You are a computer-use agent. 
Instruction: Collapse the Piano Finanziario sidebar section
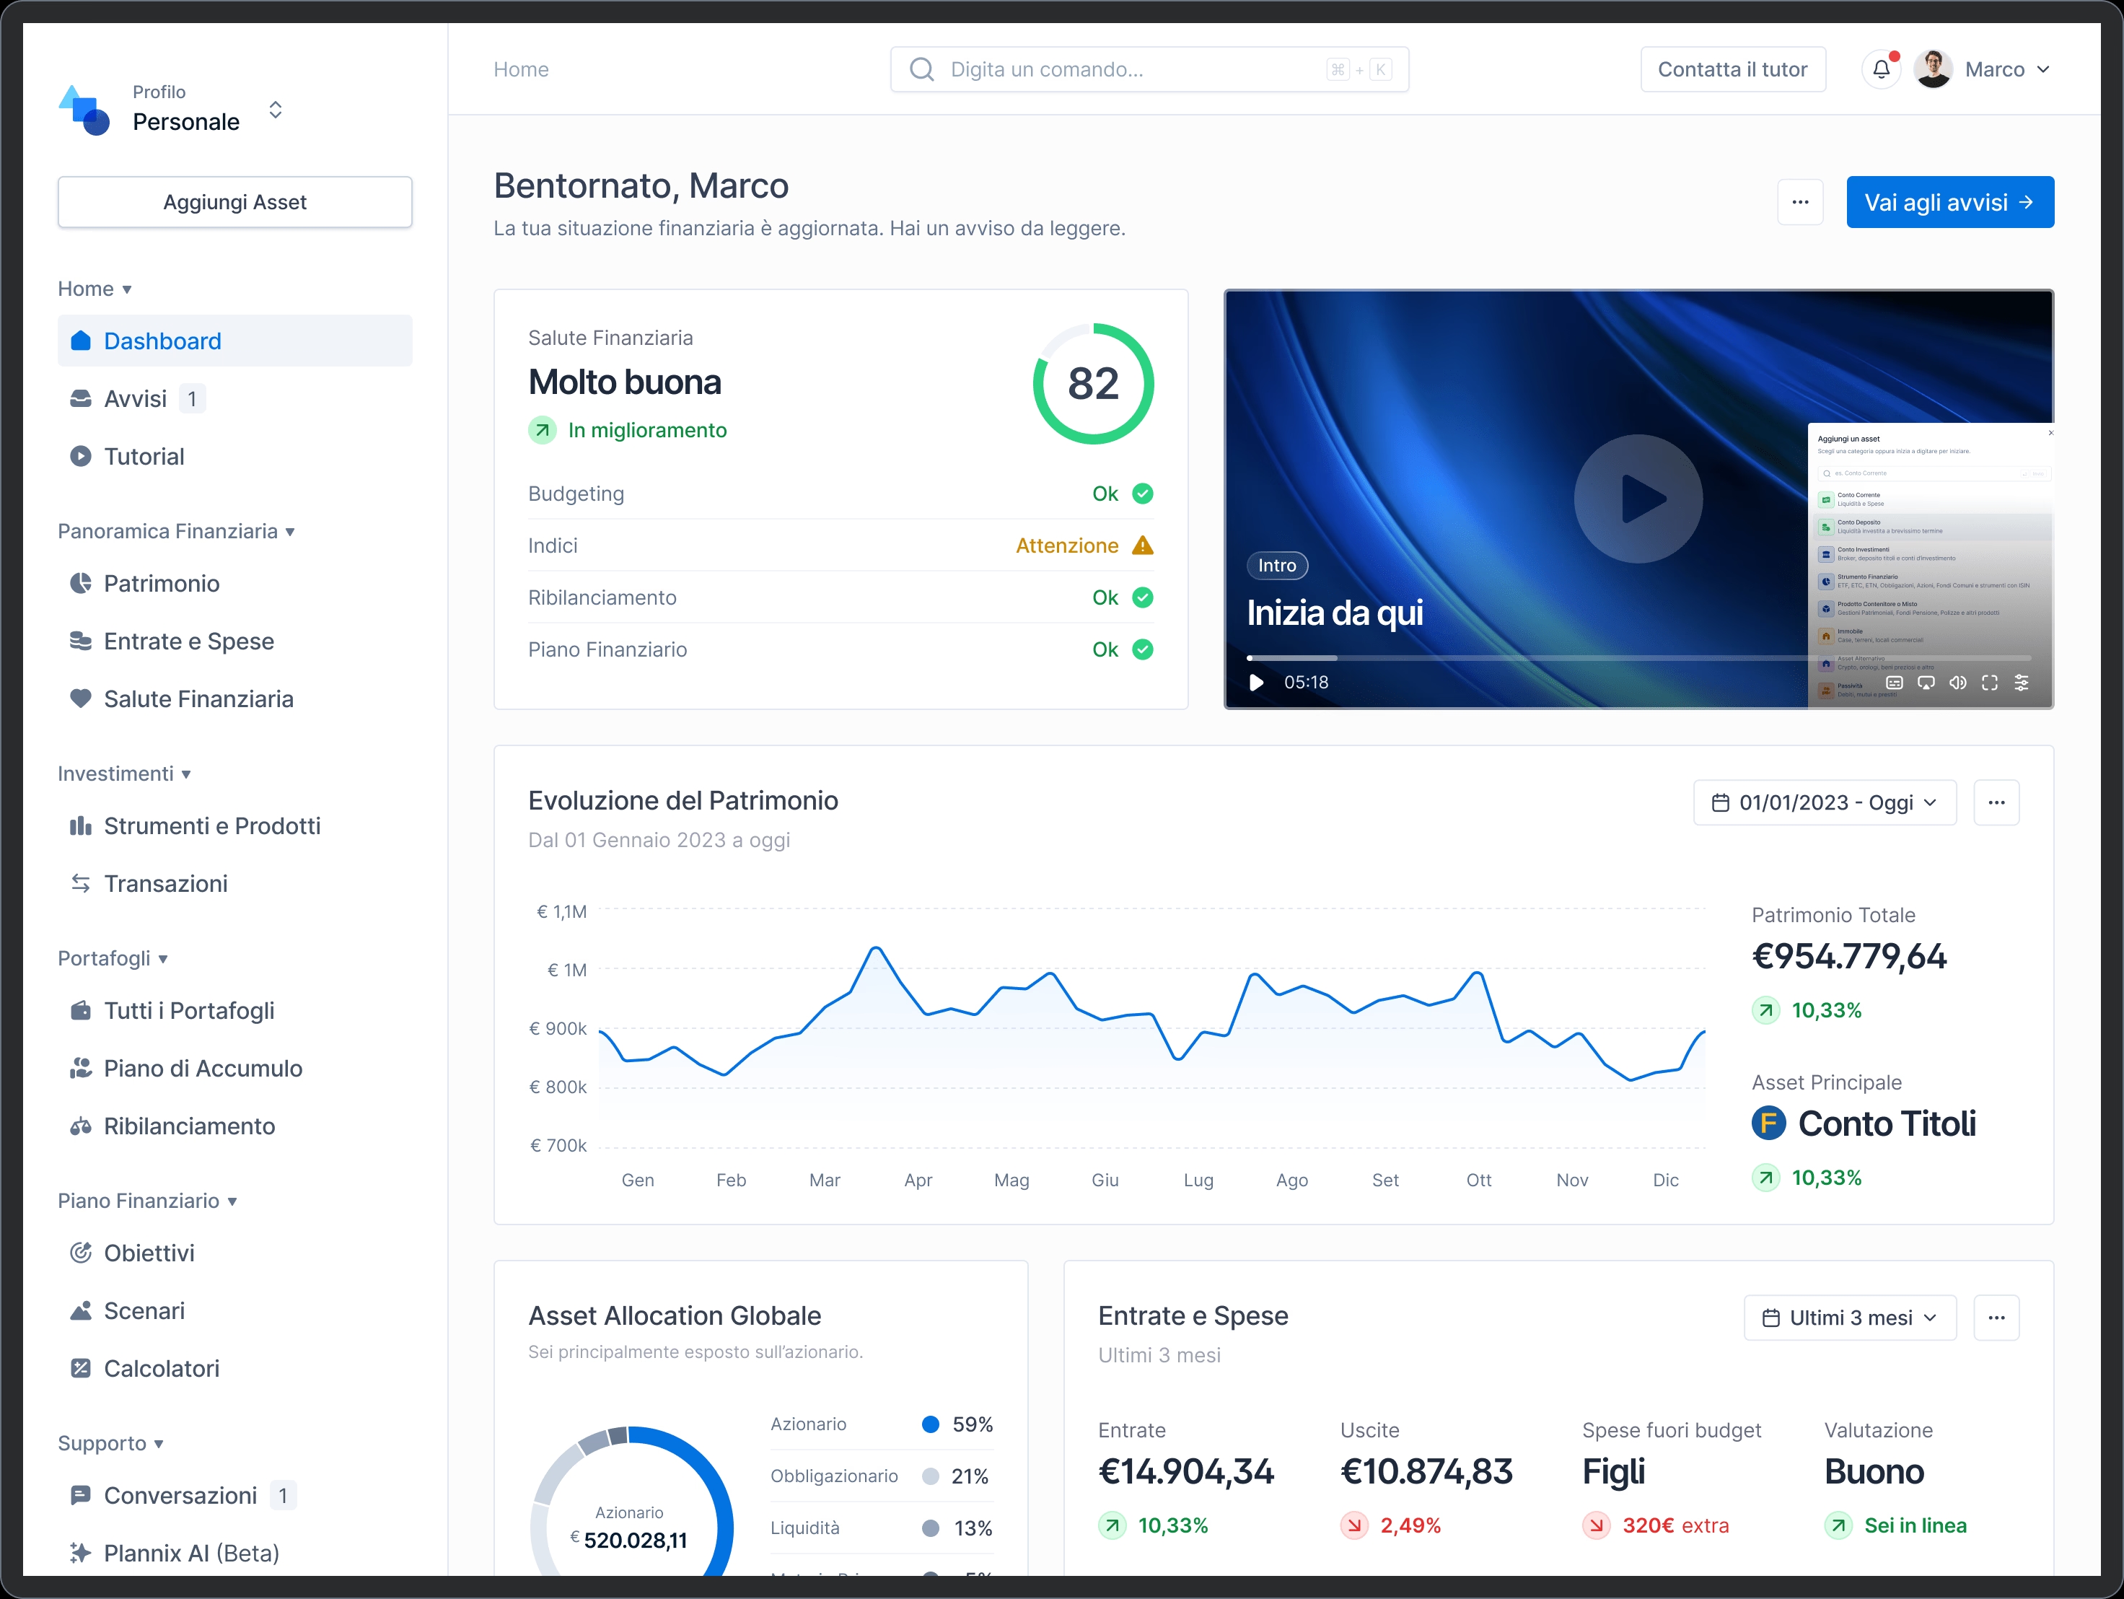coord(148,1201)
